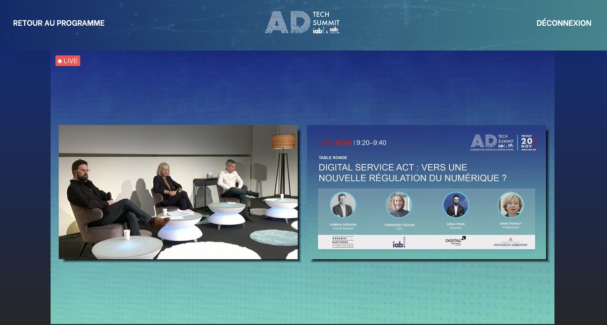607x325 pixels.
Task: Click the Damien Geradin speaker photo
Action: pos(343,205)
